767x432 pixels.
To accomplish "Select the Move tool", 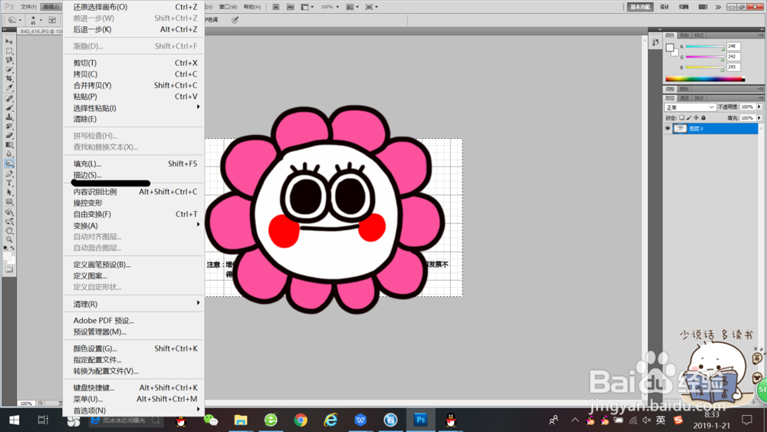I will point(9,41).
